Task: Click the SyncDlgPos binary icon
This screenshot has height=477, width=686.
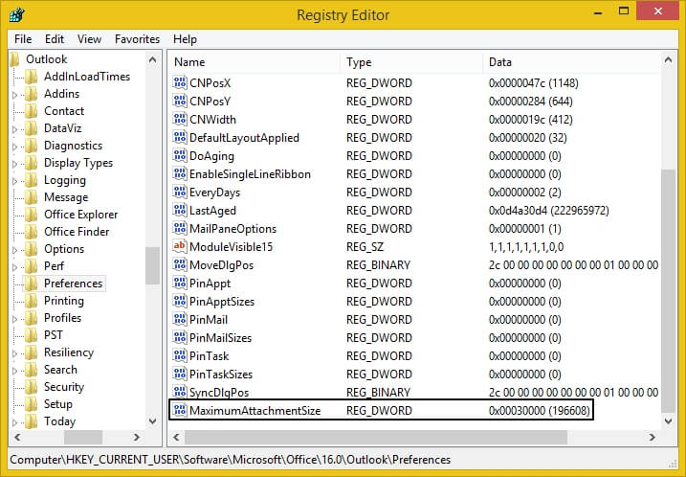Action: coord(179,392)
